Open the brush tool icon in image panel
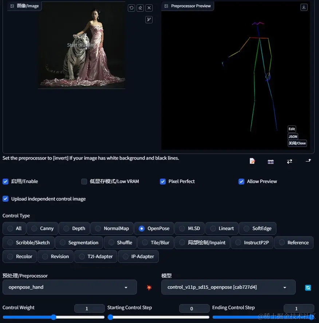The image size is (319, 323). click(149, 20)
